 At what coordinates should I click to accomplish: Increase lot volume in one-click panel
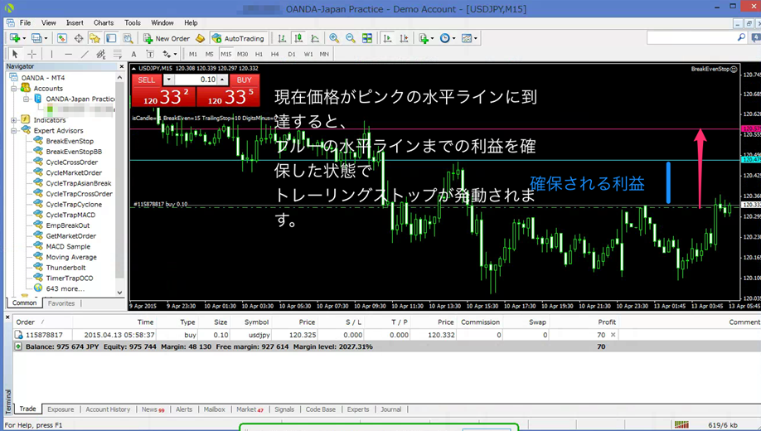[222, 80]
